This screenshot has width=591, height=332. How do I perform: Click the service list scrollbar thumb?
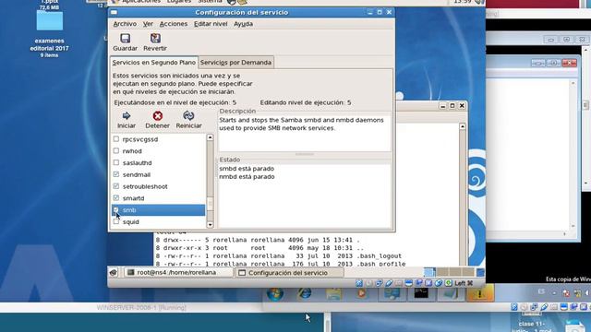(x=210, y=204)
